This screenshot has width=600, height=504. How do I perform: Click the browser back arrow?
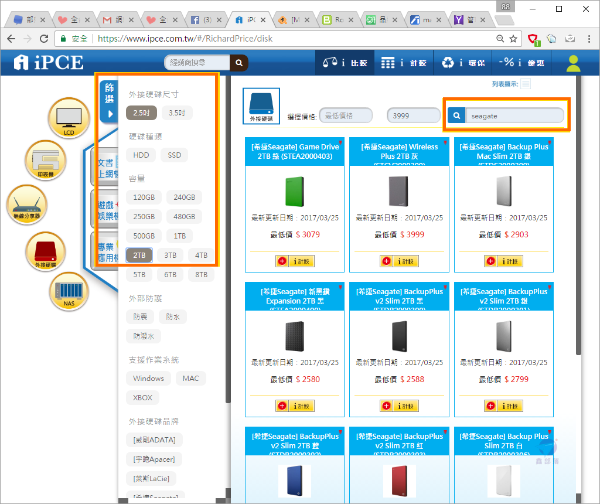pyautogui.click(x=11, y=39)
